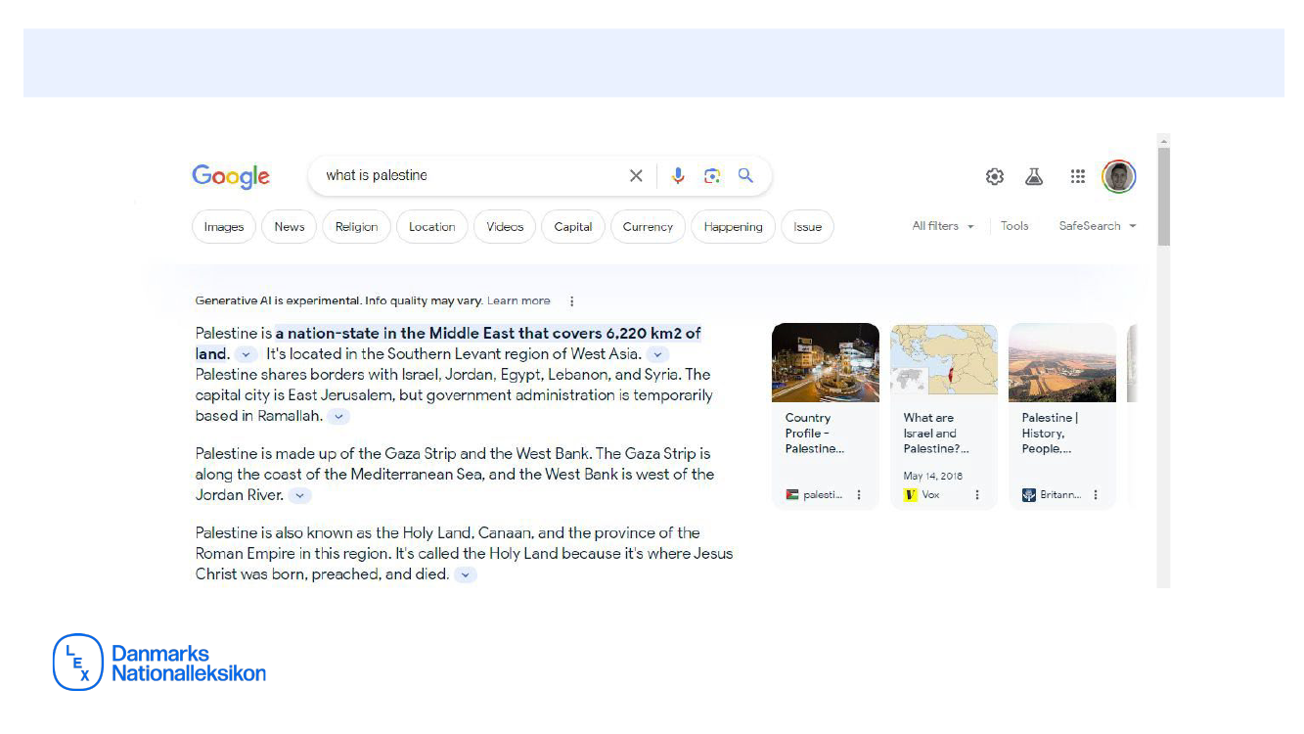Open Search Labs flask icon
Viewport: 1304px width, 734px height.
click(1034, 176)
